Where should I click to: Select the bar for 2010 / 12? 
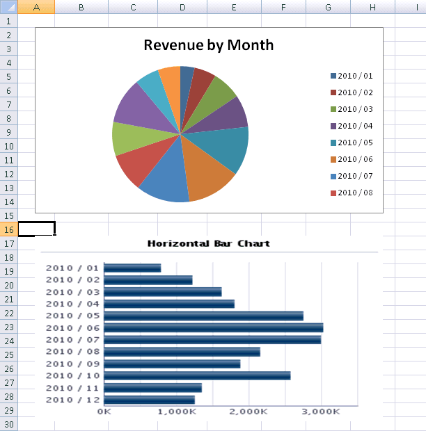point(150,400)
